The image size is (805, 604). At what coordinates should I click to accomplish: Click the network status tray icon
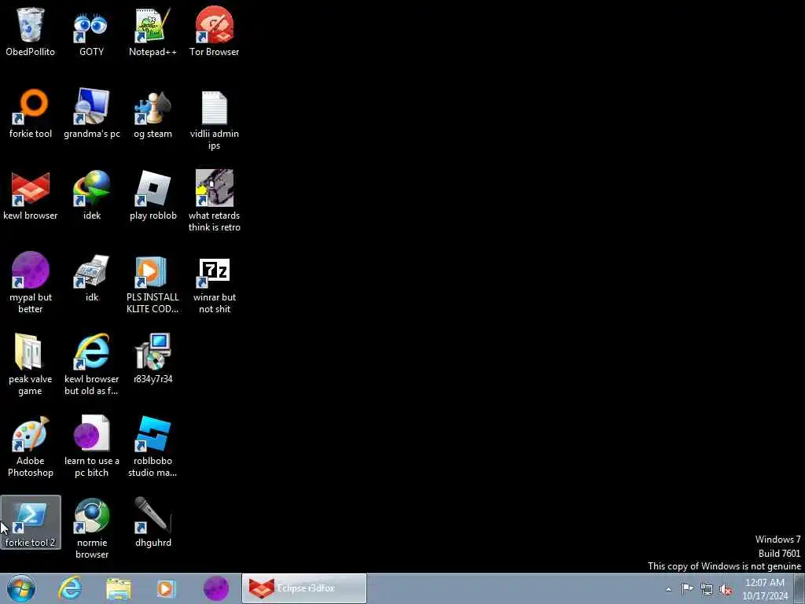pos(707,589)
